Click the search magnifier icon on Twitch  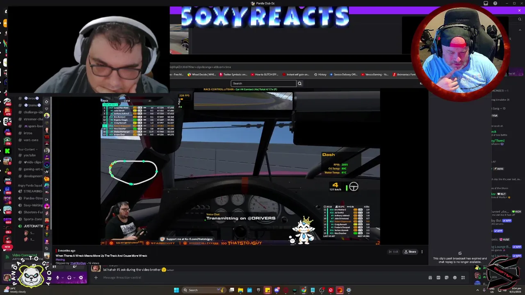click(x=299, y=84)
